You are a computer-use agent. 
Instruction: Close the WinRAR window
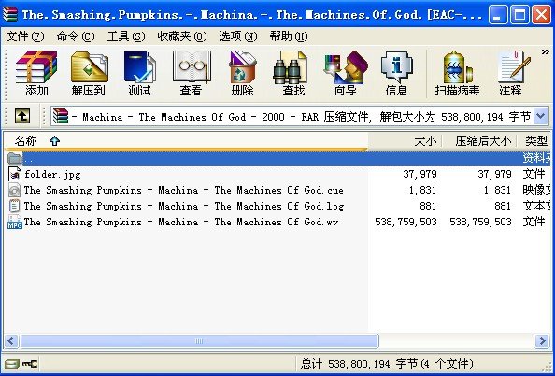pyautogui.click(x=542, y=15)
